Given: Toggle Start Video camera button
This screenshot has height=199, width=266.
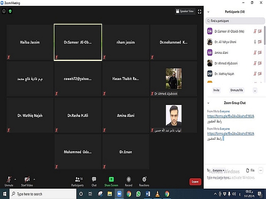Looking at the screenshot, I should click(x=27, y=181).
